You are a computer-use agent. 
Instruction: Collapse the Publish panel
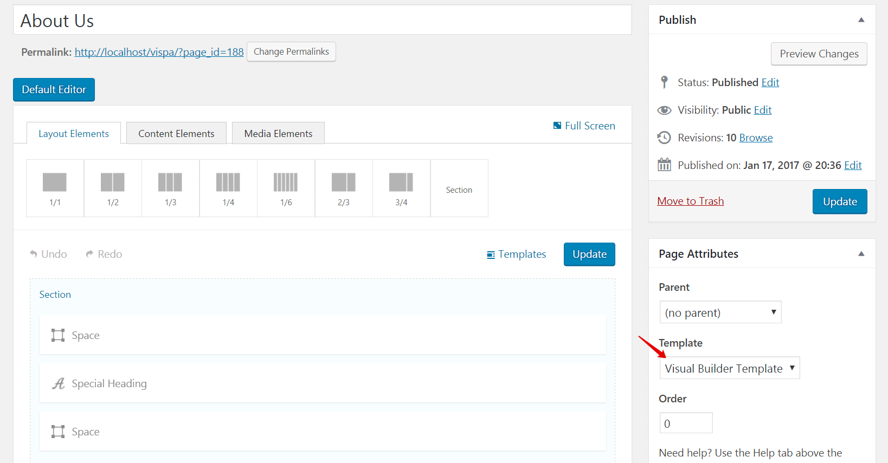click(861, 20)
